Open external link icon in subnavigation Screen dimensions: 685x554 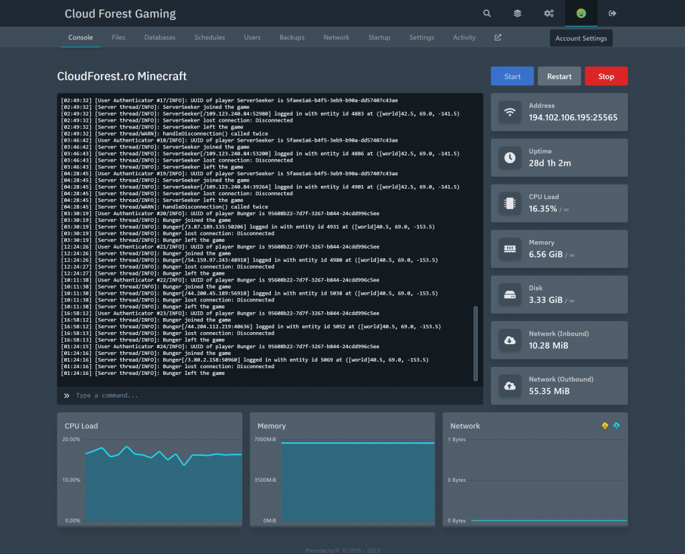(498, 37)
